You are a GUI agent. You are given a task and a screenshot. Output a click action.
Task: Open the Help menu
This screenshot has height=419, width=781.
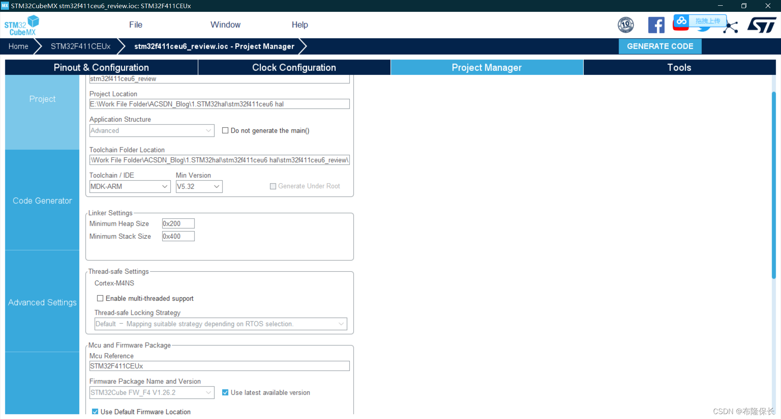point(300,25)
